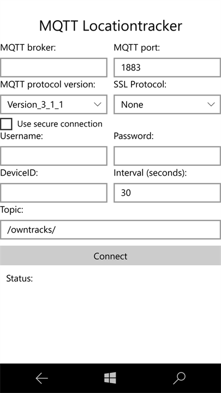The image size is (221, 393).
Task: Enable the Use secure connection checkbox
Action: pyautogui.click(x=6, y=124)
